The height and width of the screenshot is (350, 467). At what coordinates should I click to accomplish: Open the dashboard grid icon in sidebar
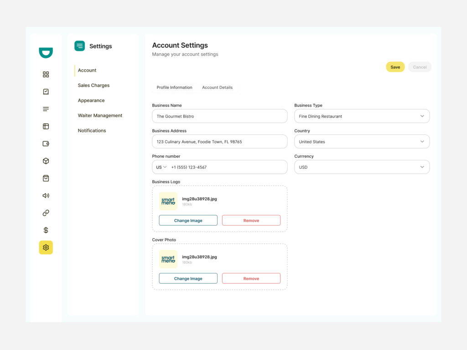pos(46,74)
